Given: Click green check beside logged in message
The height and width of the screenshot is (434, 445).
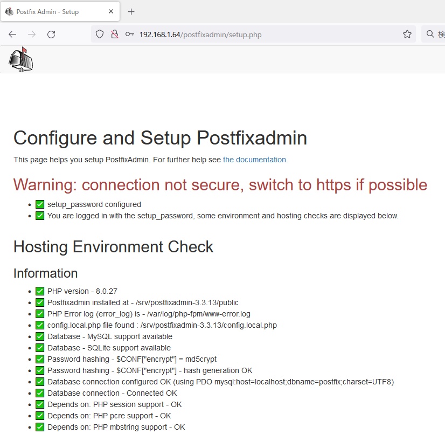Looking at the screenshot, I should [x=40, y=216].
